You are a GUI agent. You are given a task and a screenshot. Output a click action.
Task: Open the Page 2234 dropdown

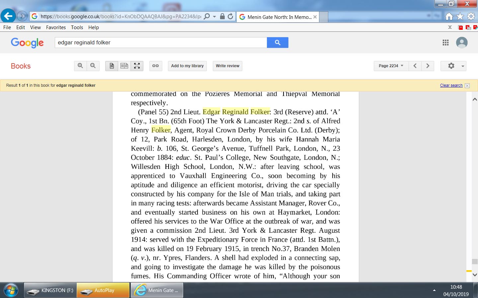[391, 66]
